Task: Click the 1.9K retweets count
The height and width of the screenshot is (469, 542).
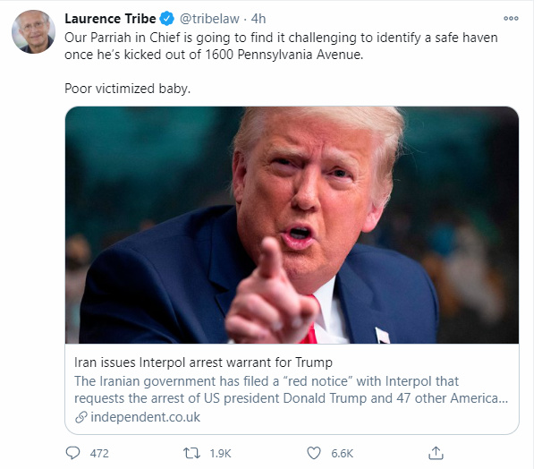Action: pyautogui.click(x=219, y=453)
